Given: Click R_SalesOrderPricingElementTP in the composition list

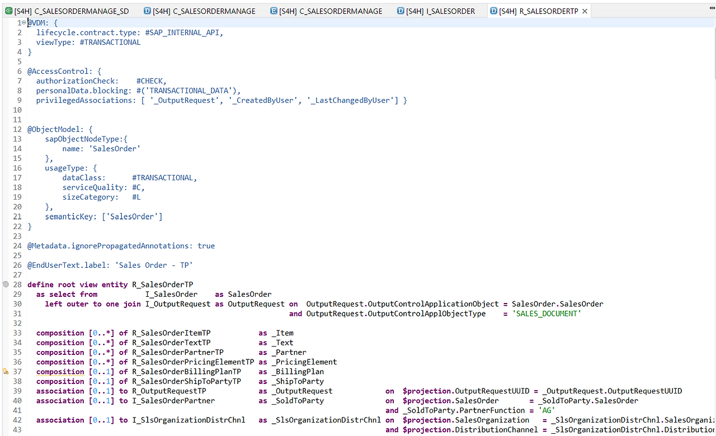Looking at the screenshot, I should click(193, 362).
